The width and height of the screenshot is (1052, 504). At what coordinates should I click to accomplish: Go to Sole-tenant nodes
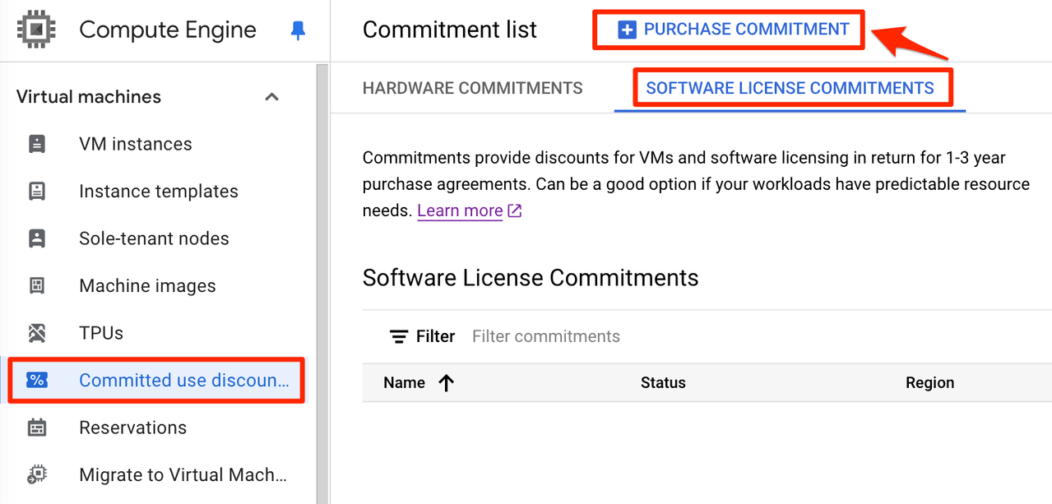click(154, 238)
